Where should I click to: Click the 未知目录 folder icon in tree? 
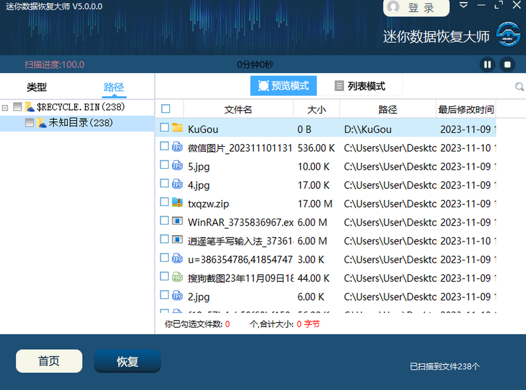click(41, 123)
